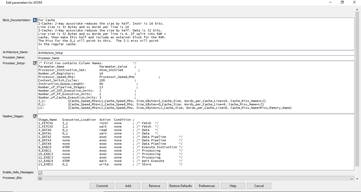Viewport: 361px width, 192px height.
Task: Click Restore Defaults
Action: pyautogui.click(x=181, y=186)
